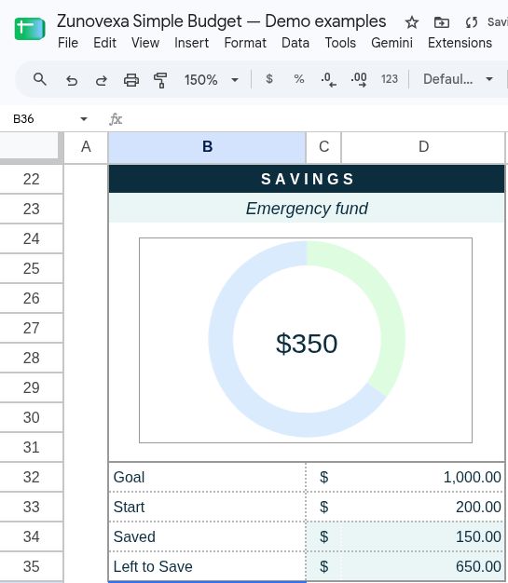This screenshot has width=508, height=583.
Task: Select row 23 header
Action: [32, 209]
